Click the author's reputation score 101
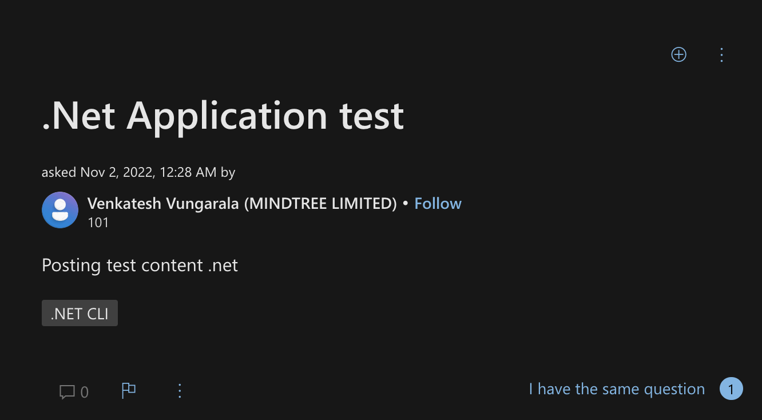The width and height of the screenshot is (762, 420). (98, 223)
